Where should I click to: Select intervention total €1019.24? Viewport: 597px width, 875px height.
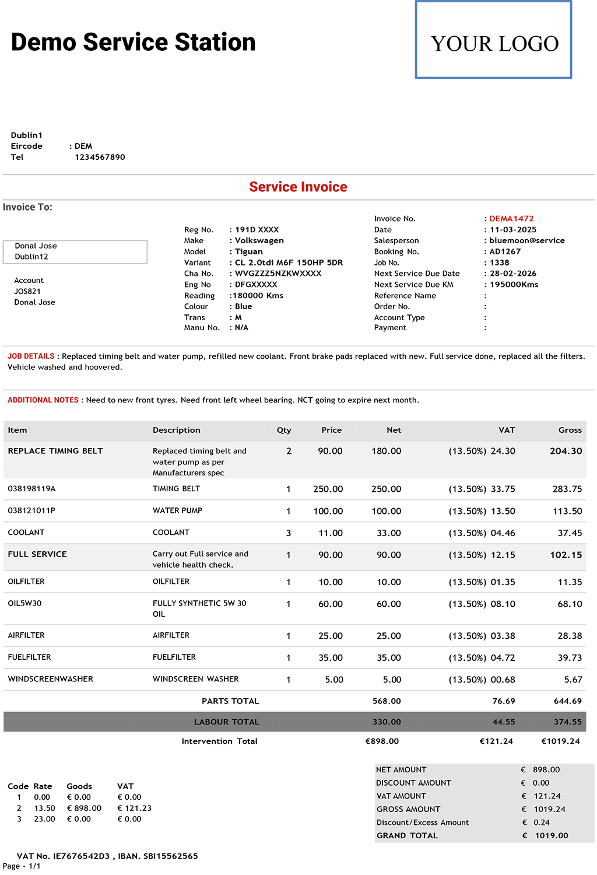tap(560, 741)
